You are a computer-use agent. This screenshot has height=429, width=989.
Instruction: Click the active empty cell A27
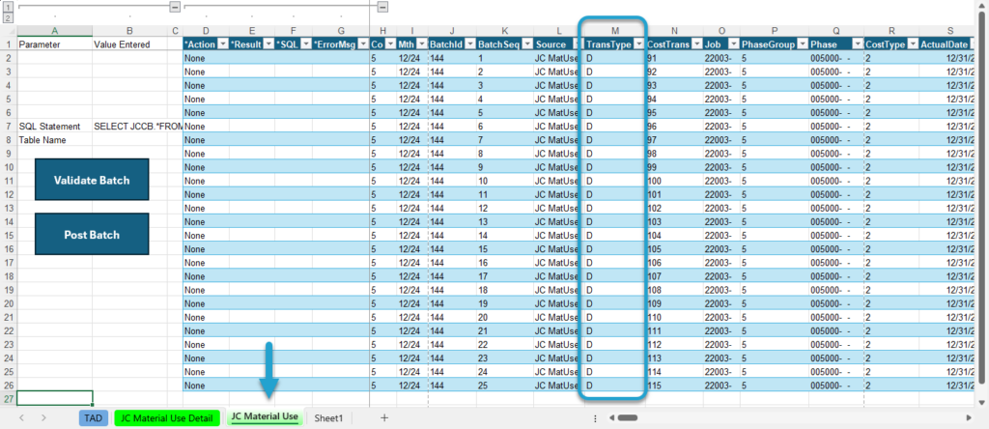coord(54,399)
